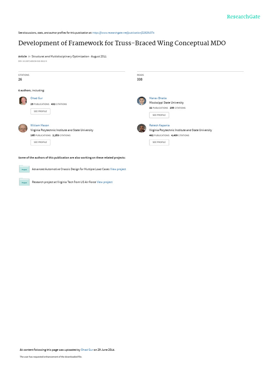The width and height of the screenshot is (274, 365).
Task: View project for Virginia Tech Air Force research
Action: tap(105, 182)
